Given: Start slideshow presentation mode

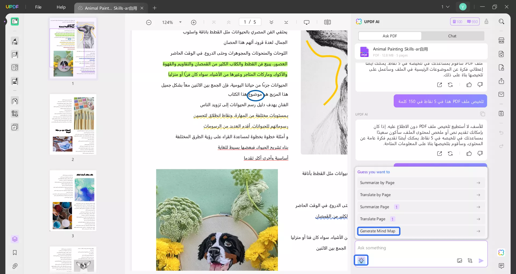Looking at the screenshot, I should pos(307,22).
